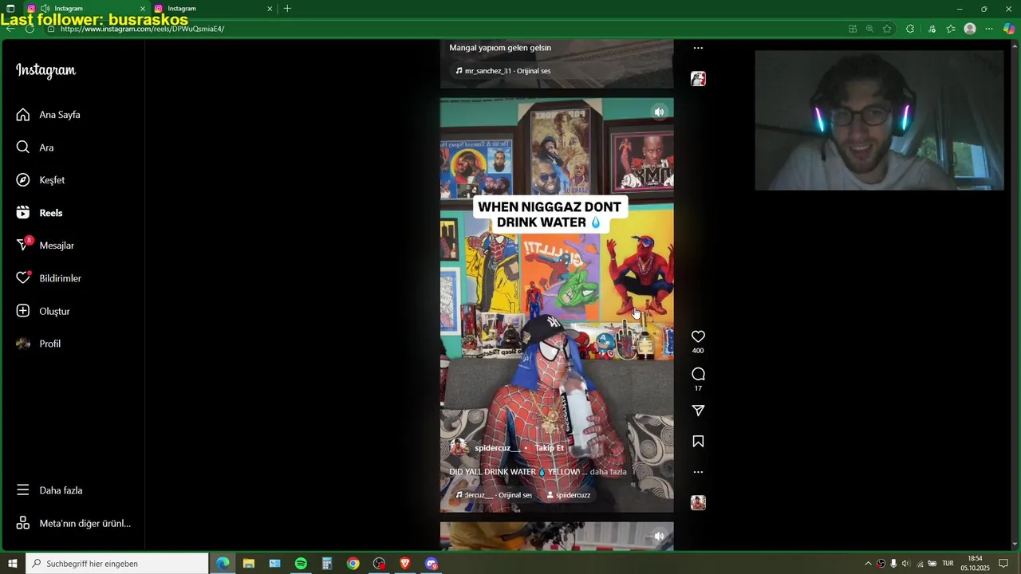Open browser settings and more menu
Screen dimensions: 1021x574
point(989,29)
